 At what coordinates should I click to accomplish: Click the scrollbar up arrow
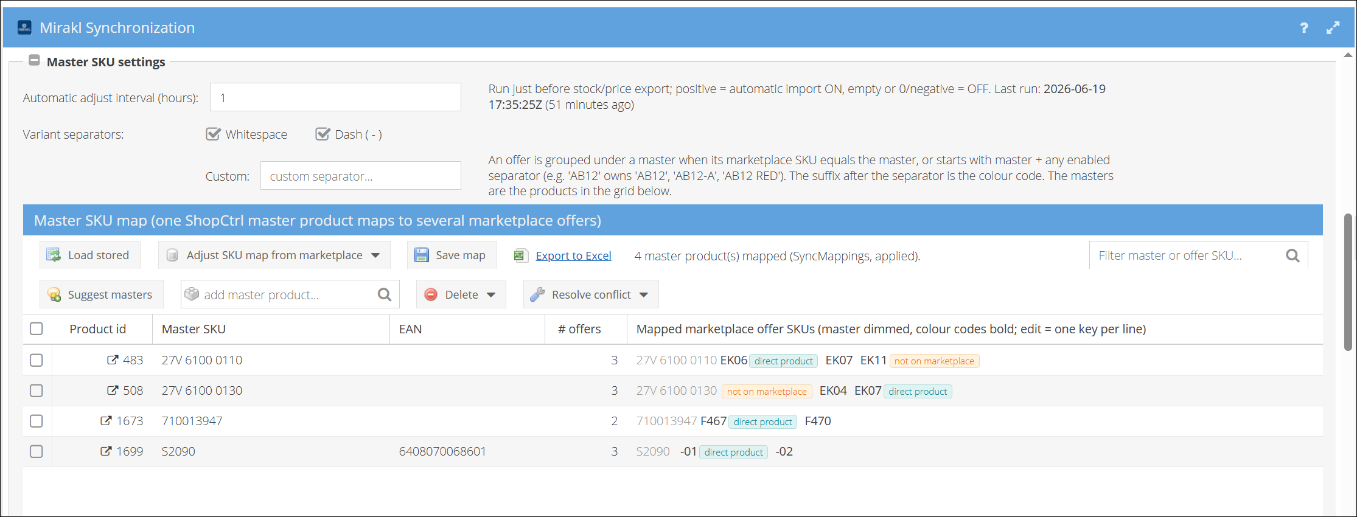pos(1348,55)
